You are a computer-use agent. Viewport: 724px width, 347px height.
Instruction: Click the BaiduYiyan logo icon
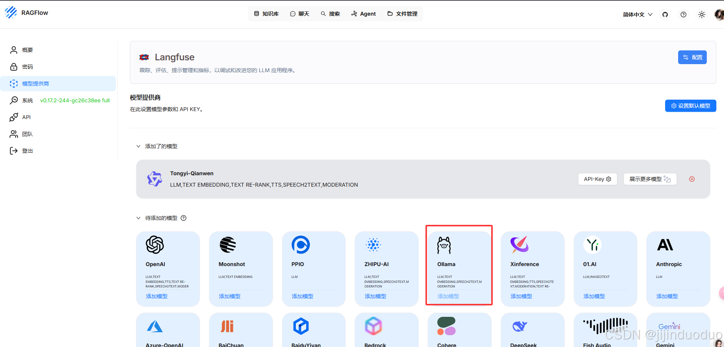(301, 326)
